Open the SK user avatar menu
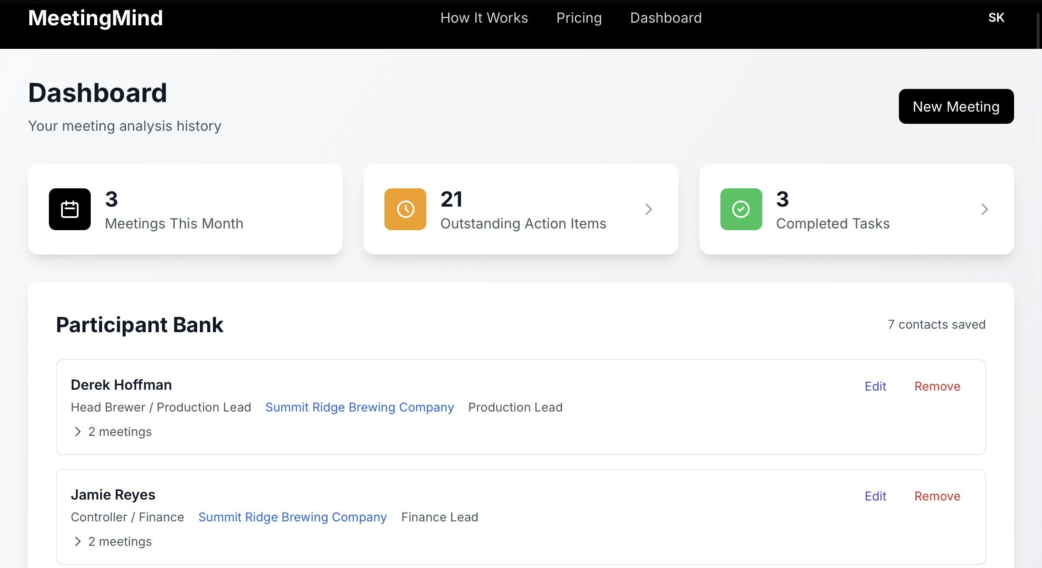The image size is (1042, 568). (996, 18)
